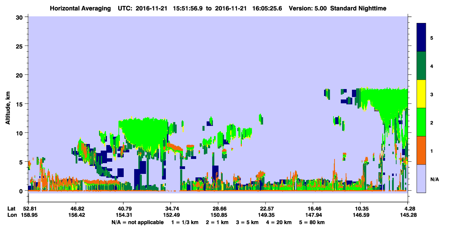Click the yellow level 3 legend swatch

(x=421, y=94)
